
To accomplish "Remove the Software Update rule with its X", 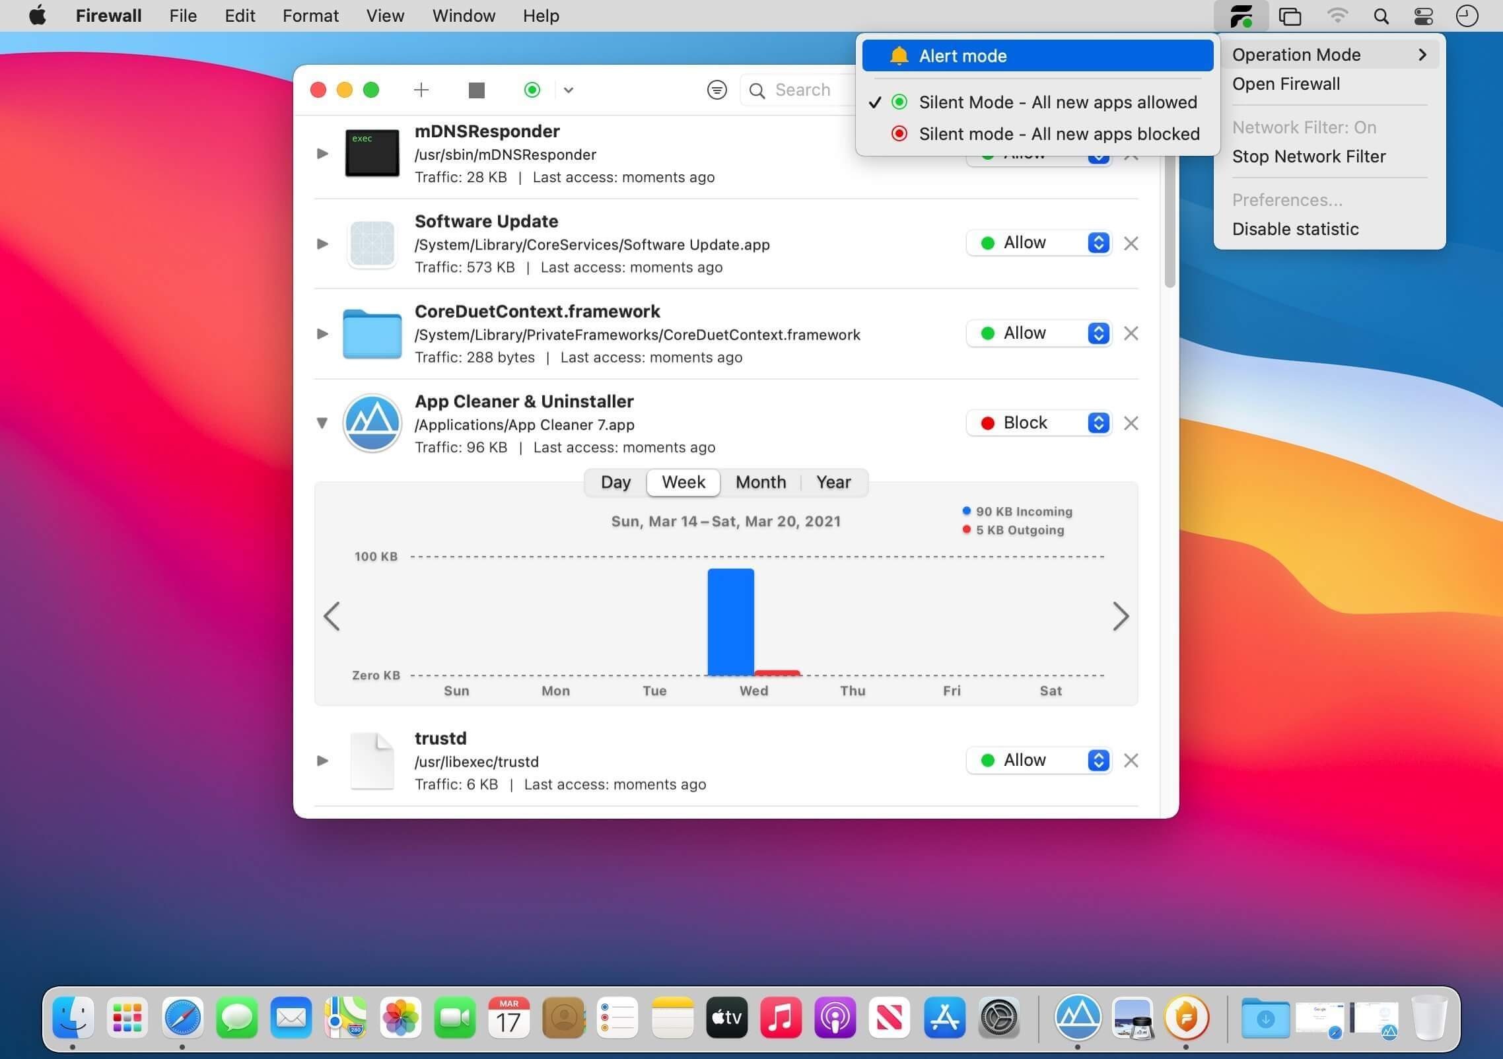I will click(1131, 244).
